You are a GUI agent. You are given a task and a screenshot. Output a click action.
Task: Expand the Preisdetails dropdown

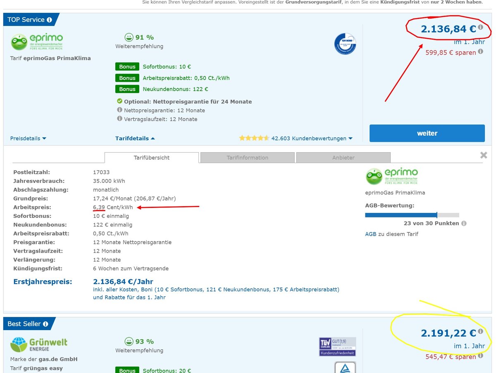tap(28, 138)
